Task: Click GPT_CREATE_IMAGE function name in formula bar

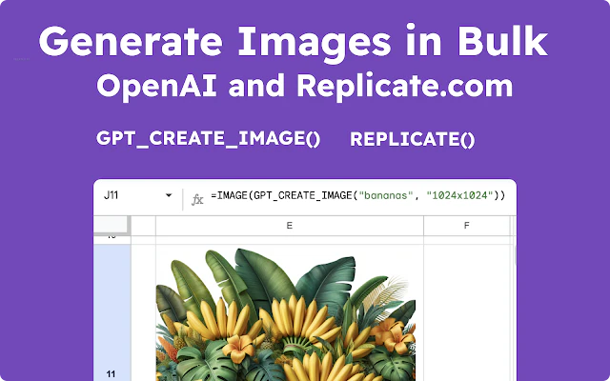Action: [297, 196]
